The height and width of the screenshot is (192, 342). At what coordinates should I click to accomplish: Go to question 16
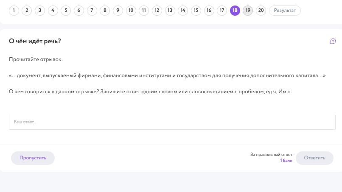(209, 11)
